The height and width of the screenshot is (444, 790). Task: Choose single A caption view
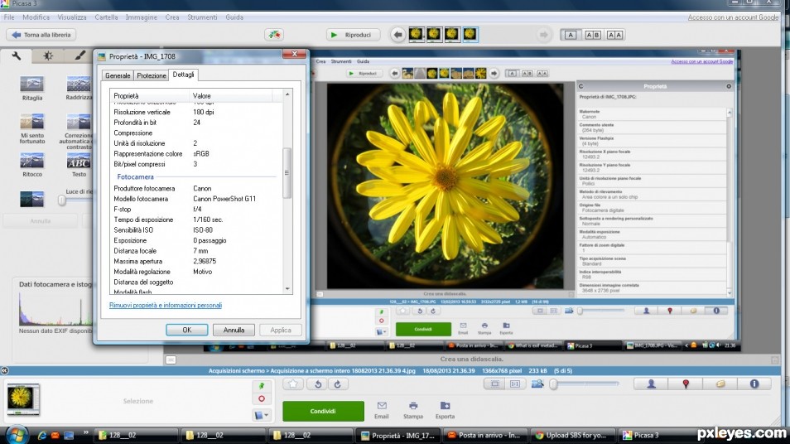point(571,35)
